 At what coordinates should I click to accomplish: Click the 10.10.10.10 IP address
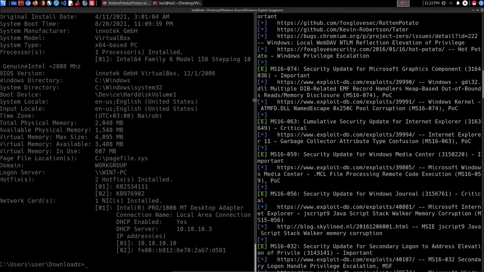tap(157, 243)
